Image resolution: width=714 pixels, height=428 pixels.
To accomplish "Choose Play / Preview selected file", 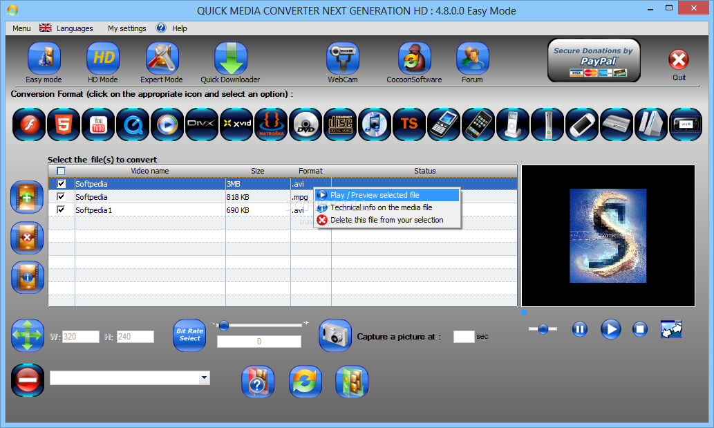I will [387, 195].
